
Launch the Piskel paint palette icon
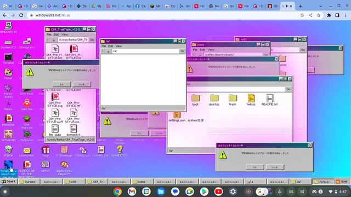tap(8, 74)
